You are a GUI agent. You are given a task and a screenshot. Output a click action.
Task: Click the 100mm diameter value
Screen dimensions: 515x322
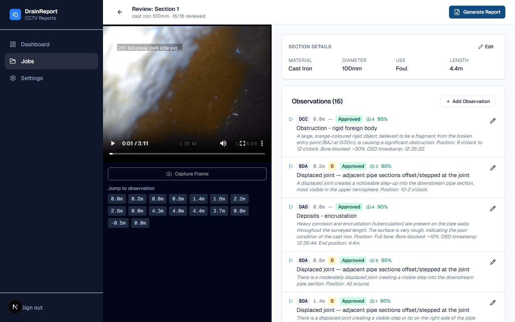pos(352,68)
